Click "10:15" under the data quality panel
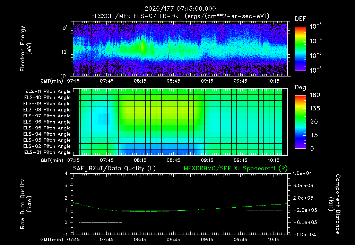Image resolution: width=355 pixels, height=245 pixels. (274, 239)
